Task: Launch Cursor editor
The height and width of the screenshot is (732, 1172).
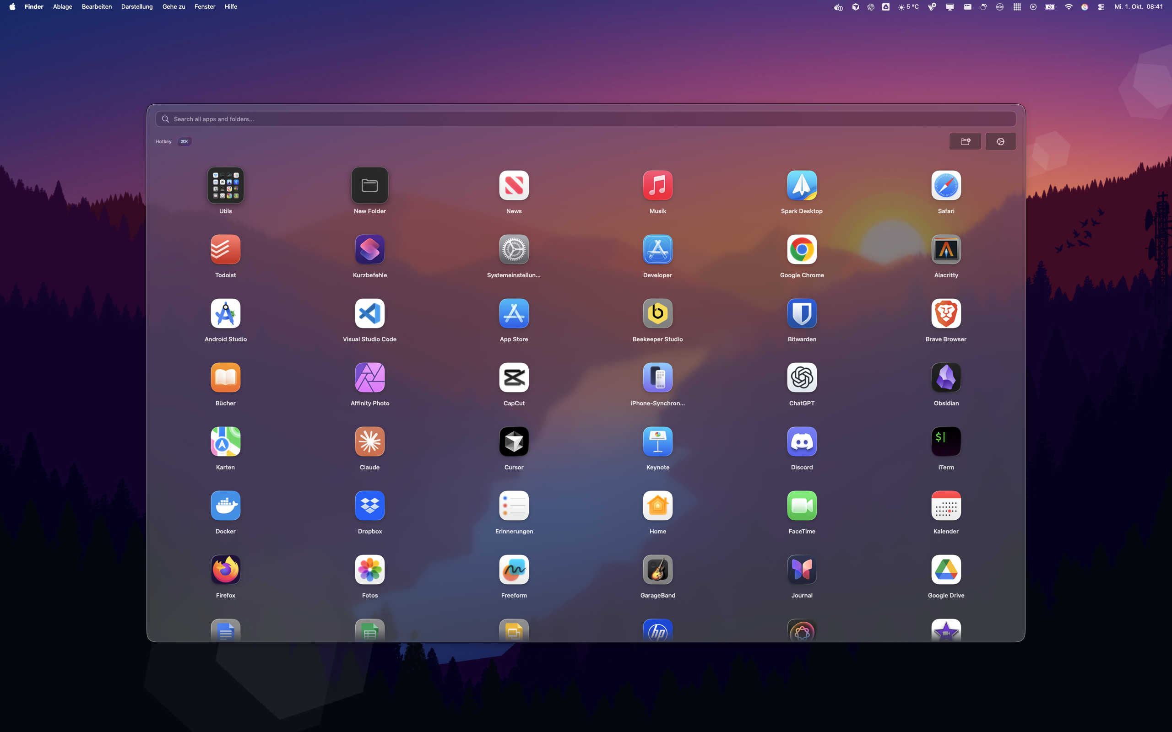Action: (x=514, y=441)
